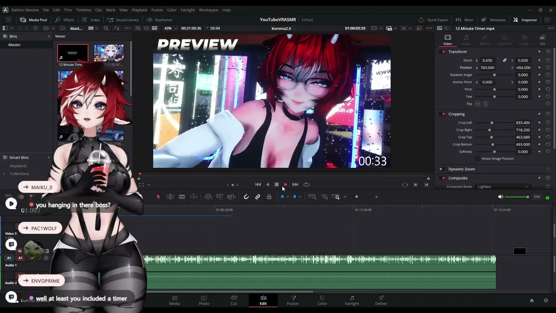556x313 pixels.
Task: Open the Deliver page
Action: (381, 300)
